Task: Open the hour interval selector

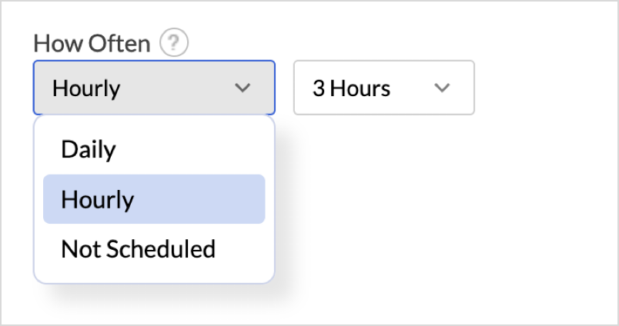Action: 383,88
